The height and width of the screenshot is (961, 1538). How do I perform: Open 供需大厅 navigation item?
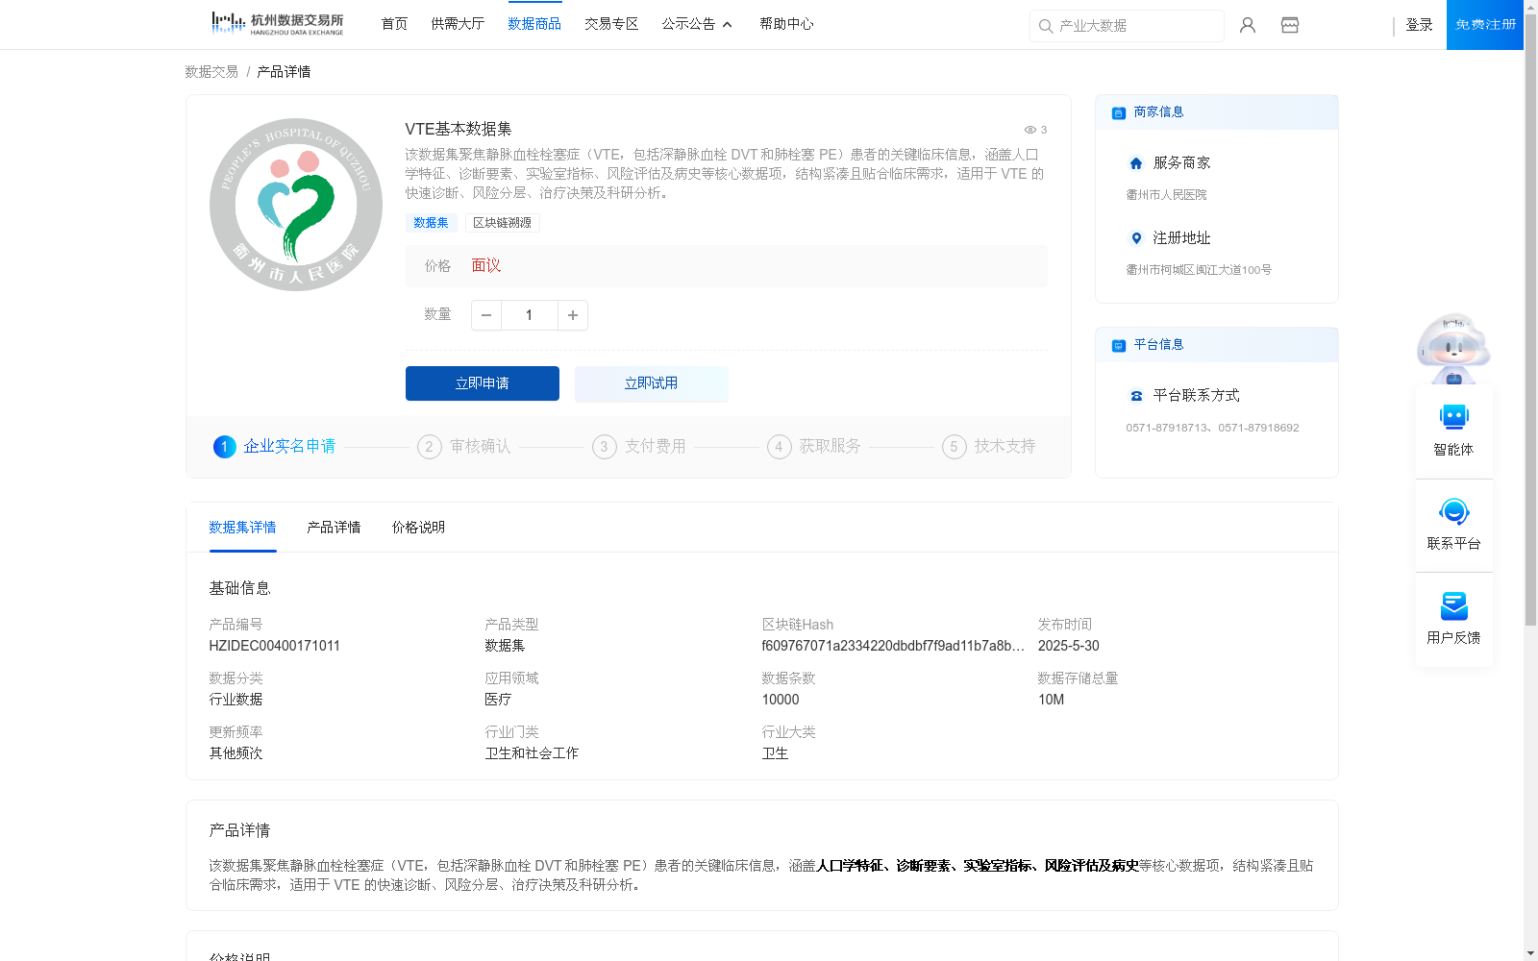[x=458, y=24]
